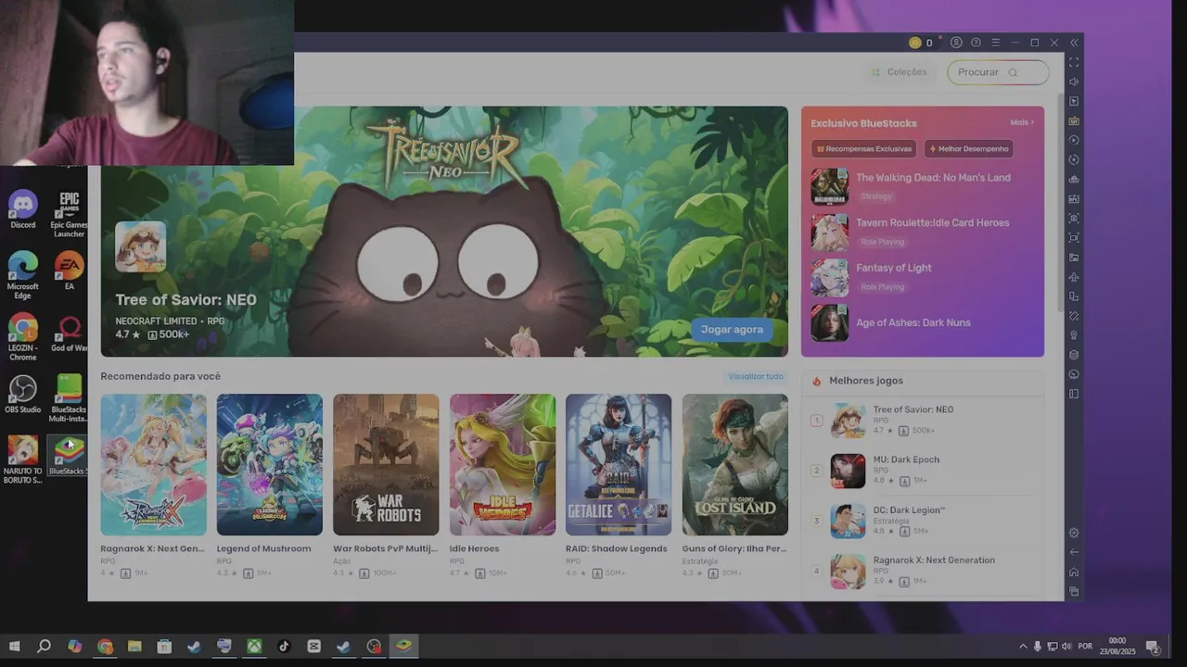Open the Windows notification center
The image size is (1187, 667).
[1153, 647]
